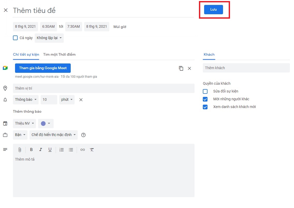
Task: Open Chế độ hiển thị mặc định dropdown
Action: point(53,135)
